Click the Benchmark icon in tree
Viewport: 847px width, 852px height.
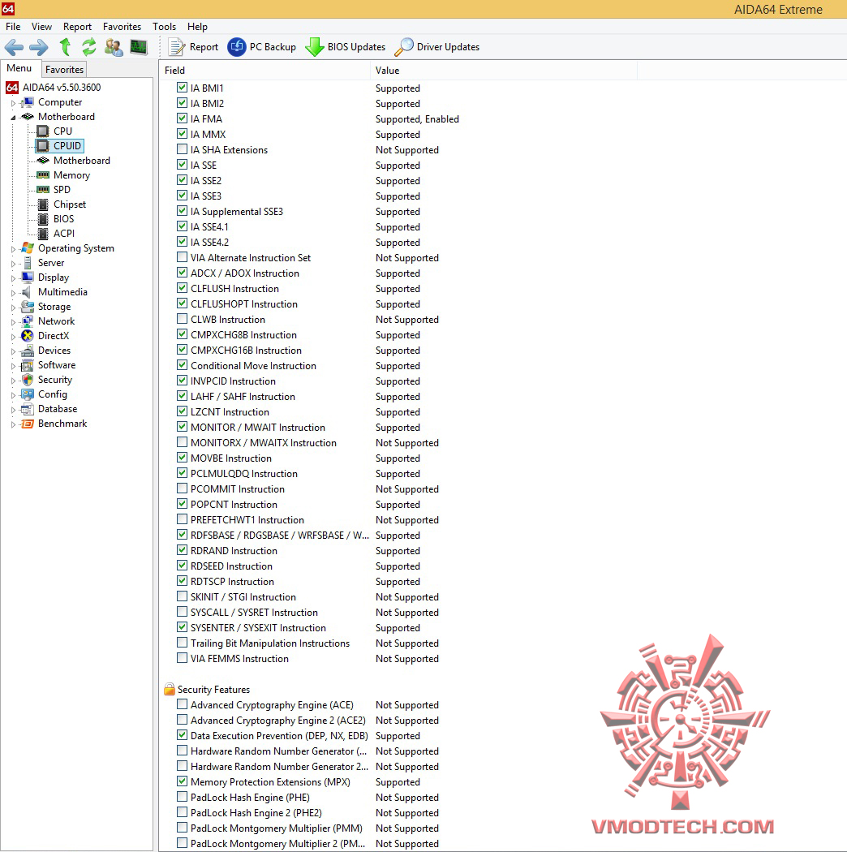click(27, 424)
